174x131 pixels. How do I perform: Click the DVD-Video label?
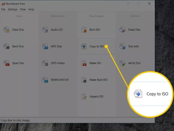click(x=58, y=63)
